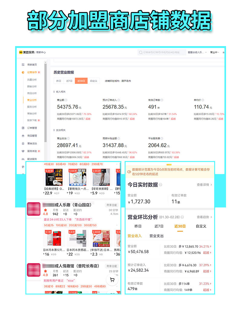
Task: Open 商家首页 in the sidebar
Action: [x=32, y=65]
